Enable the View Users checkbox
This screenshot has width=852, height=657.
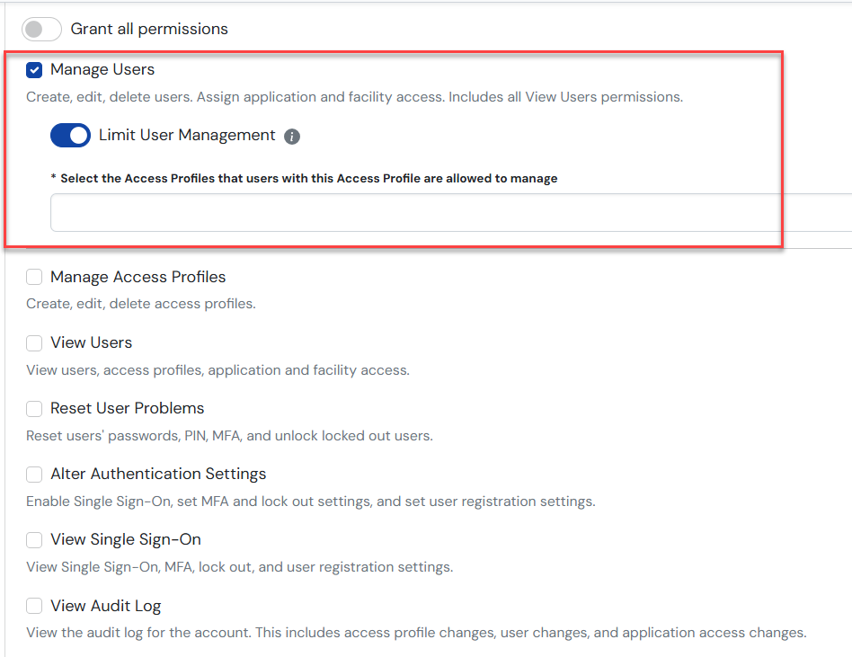34,343
